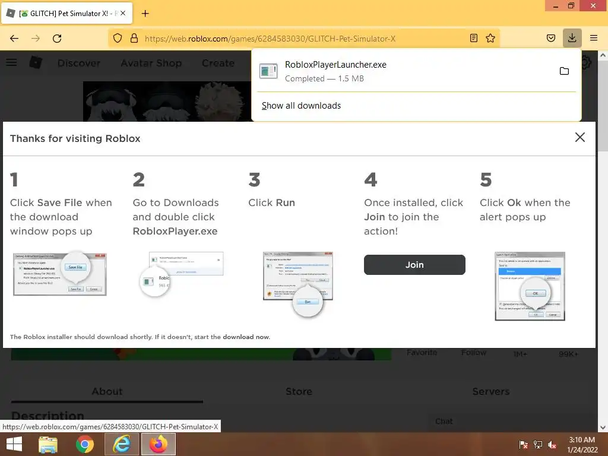Open the Firefox hamburger application menu

[x=594, y=38]
